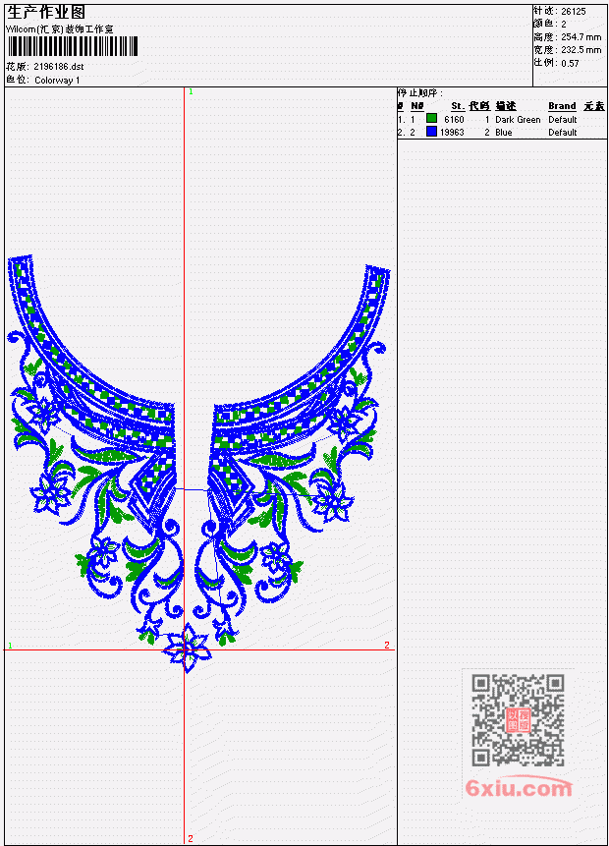The image size is (609, 846).
Task: Click the Colorway 1 label
Action: tap(57, 81)
